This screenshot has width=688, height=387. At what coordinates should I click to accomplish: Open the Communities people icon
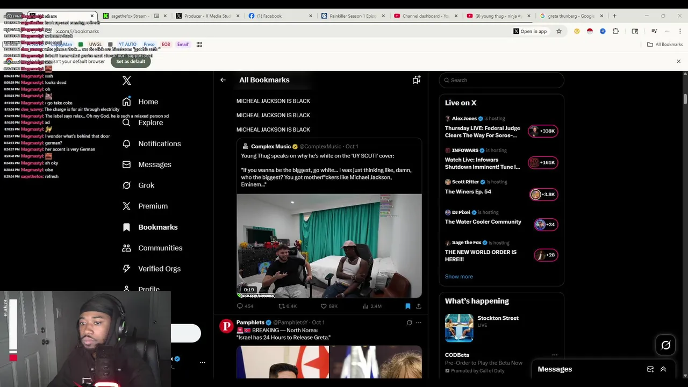click(x=126, y=248)
